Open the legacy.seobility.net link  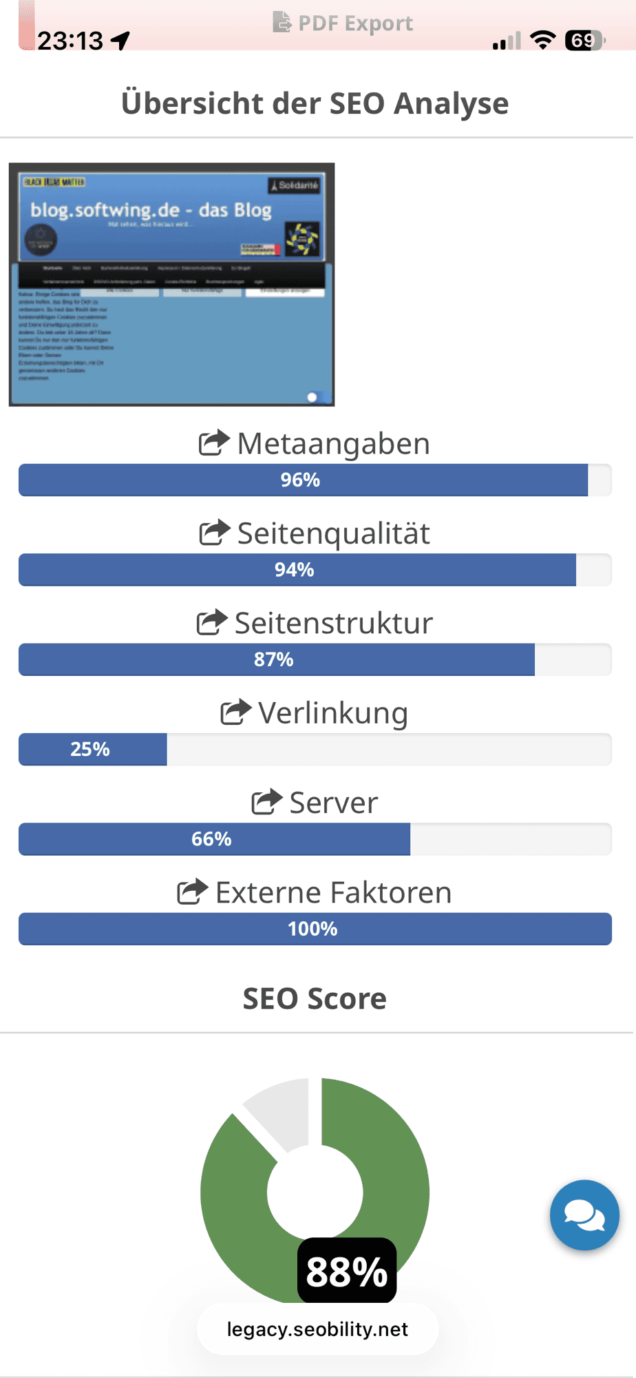tap(317, 1329)
